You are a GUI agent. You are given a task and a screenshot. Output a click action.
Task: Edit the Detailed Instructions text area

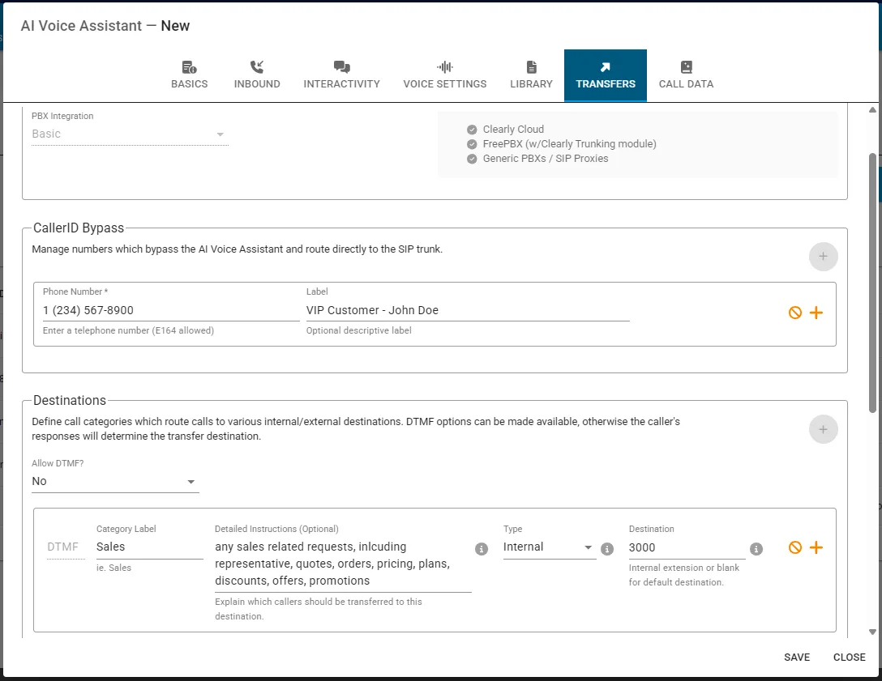[343, 564]
